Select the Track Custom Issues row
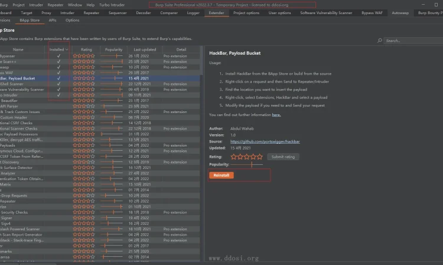Image resolution: width=443 pixels, height=265 pixels. pyautogui.click(x=100, y=112)
